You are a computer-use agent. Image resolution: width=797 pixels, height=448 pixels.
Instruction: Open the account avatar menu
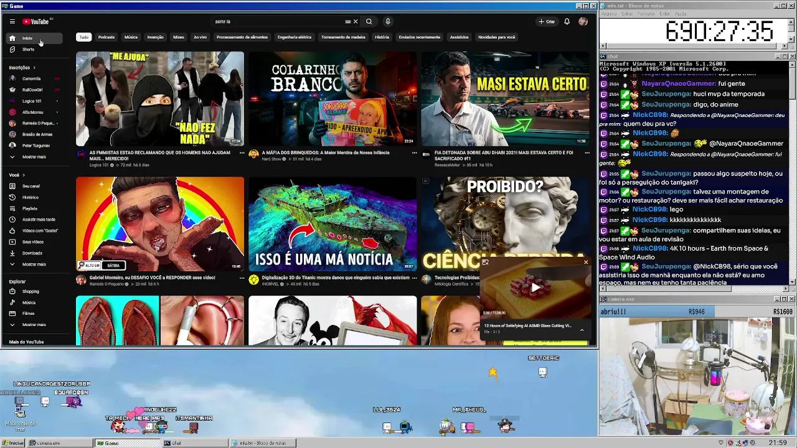583,21
